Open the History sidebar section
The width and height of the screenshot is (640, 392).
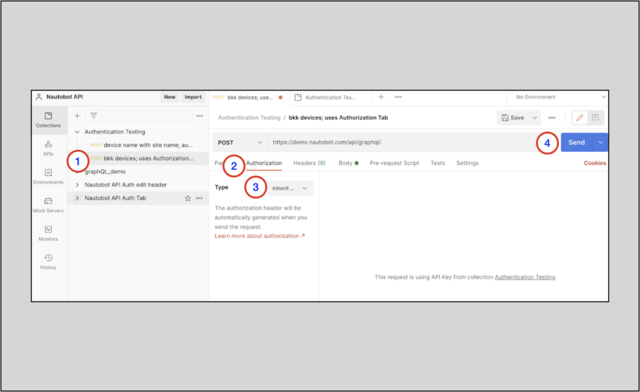click(x=48, y=262)
